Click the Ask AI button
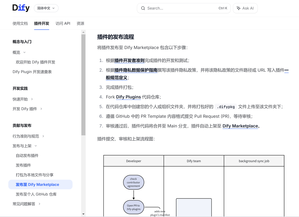299x217 pixels. 245,8
